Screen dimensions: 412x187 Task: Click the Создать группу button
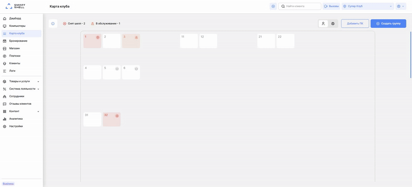point(388,24)
